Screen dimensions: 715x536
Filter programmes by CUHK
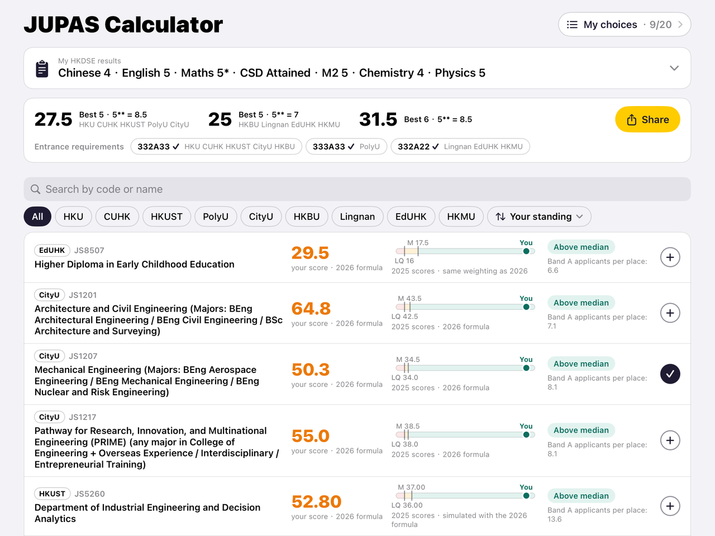[117, 217]
